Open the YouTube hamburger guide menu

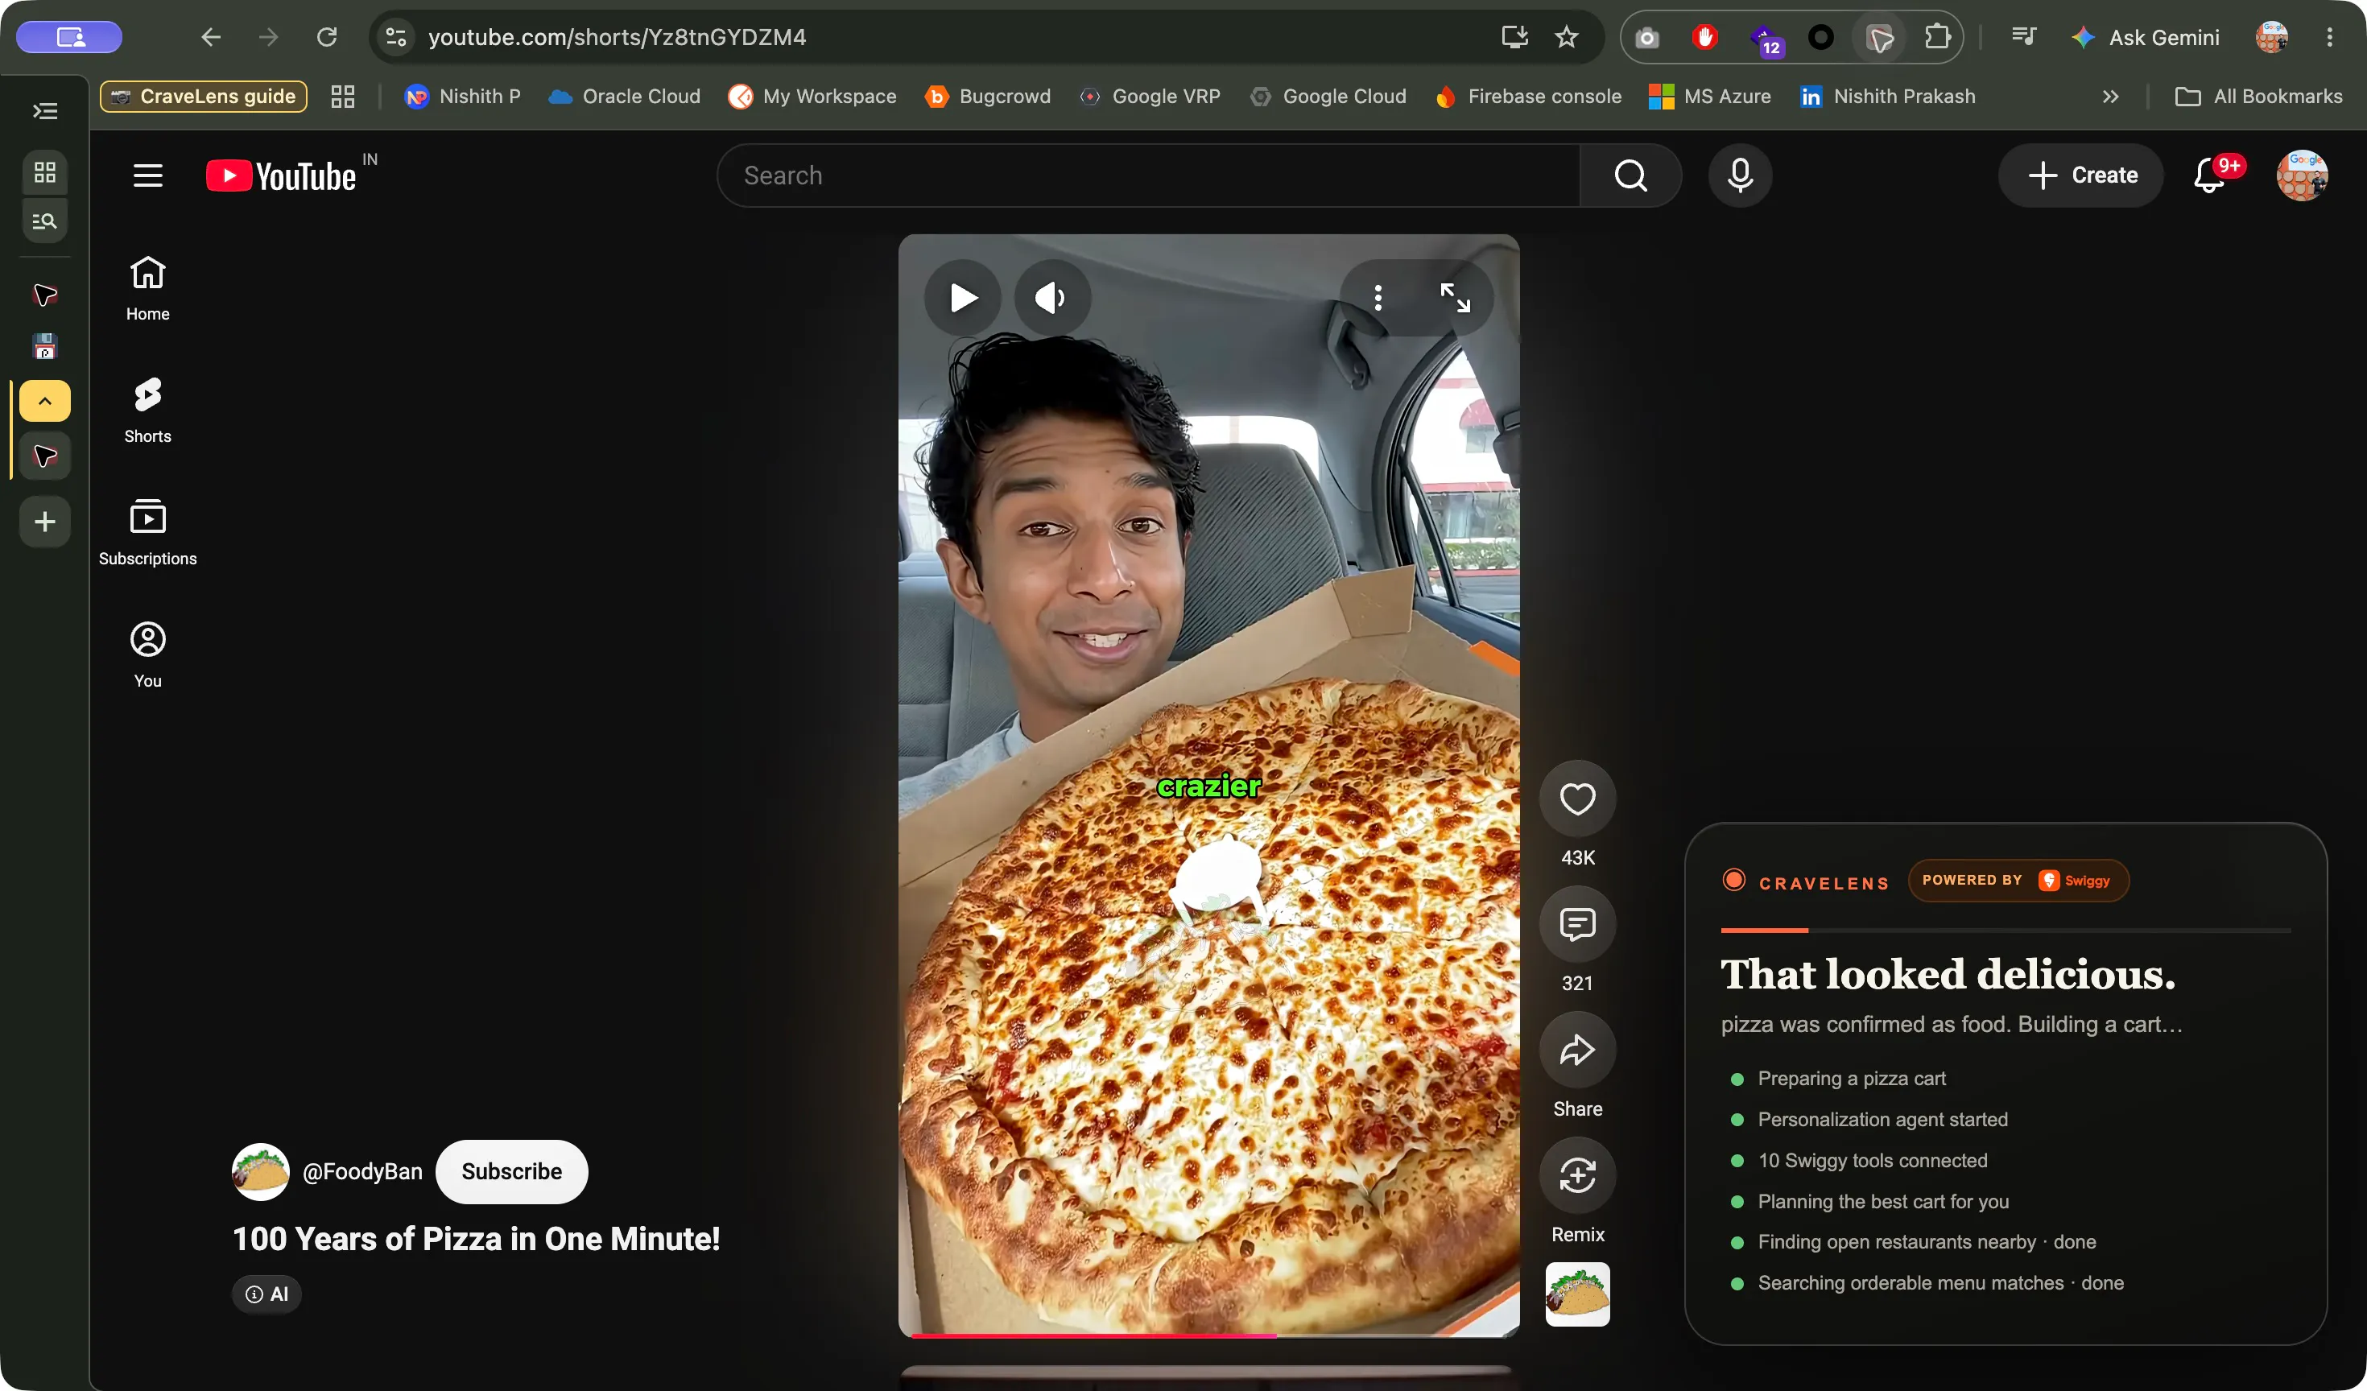(x=147, y=175)
